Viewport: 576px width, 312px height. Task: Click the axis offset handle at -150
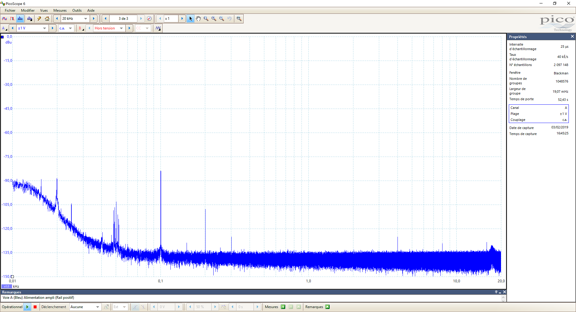pos(12,277)
